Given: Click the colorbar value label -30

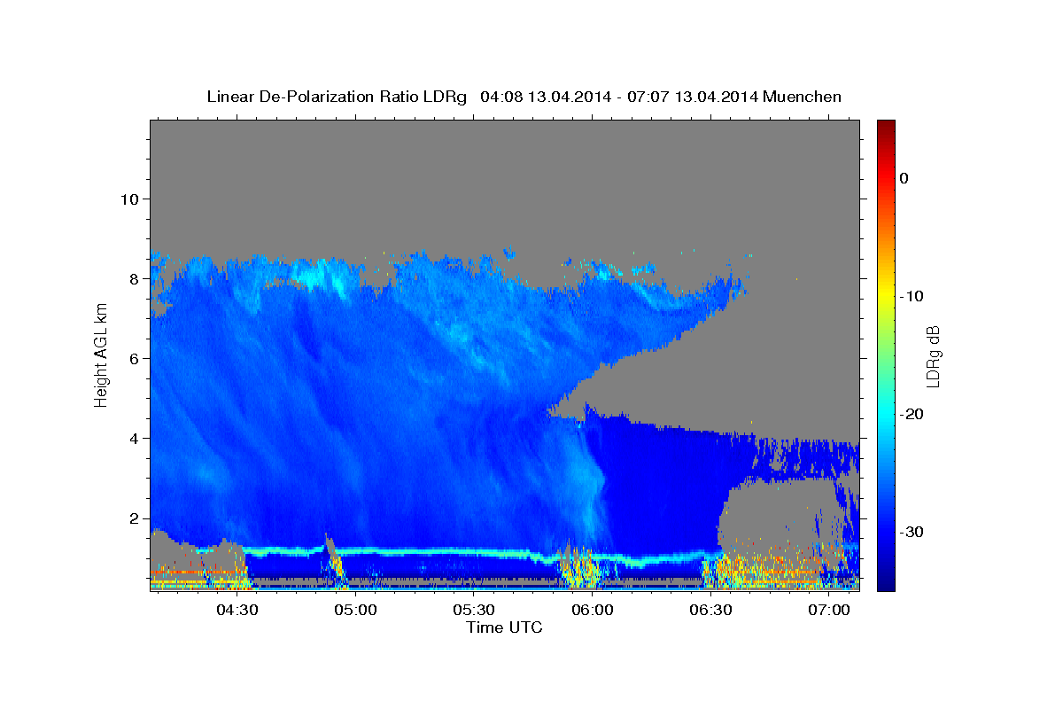Looking at the screenshot, I should pos(912,532).
